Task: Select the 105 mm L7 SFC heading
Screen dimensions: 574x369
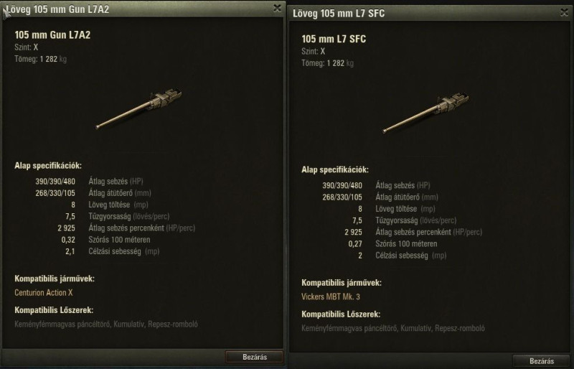Action: pyautogui.click(x=334, y=39)
